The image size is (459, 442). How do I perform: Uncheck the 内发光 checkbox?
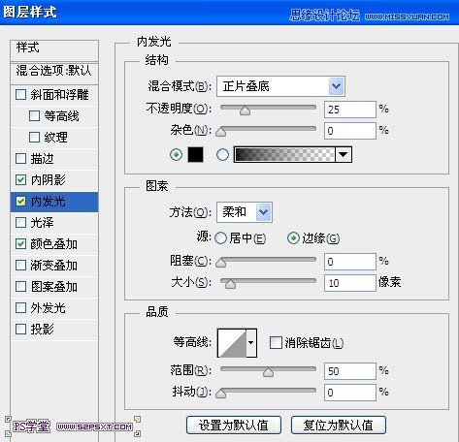click(21, 202)
